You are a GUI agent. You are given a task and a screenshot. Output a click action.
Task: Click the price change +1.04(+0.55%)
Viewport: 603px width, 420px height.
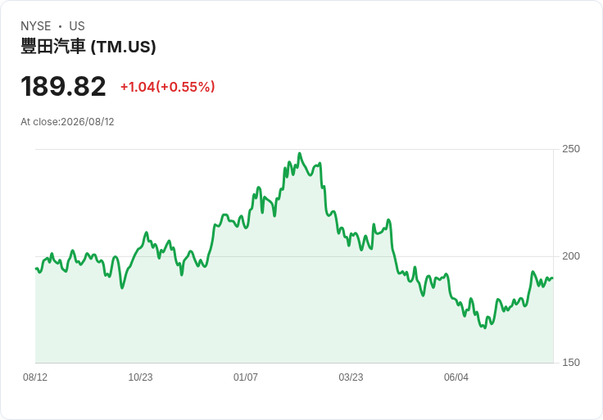point(168,87)
